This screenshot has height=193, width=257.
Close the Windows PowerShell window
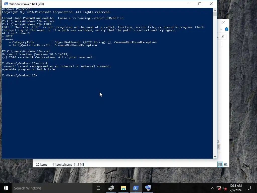click(211, 4)
